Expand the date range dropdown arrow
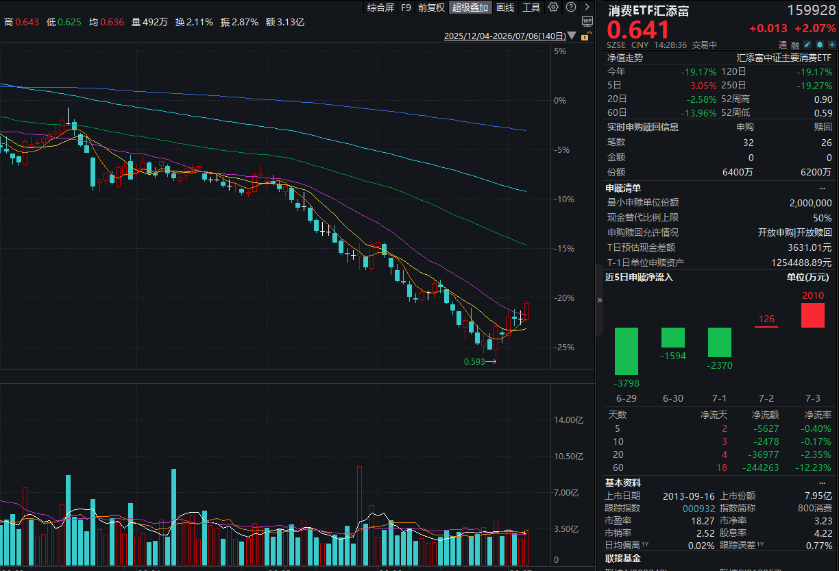Screen dimensions: 839x571 573,36
